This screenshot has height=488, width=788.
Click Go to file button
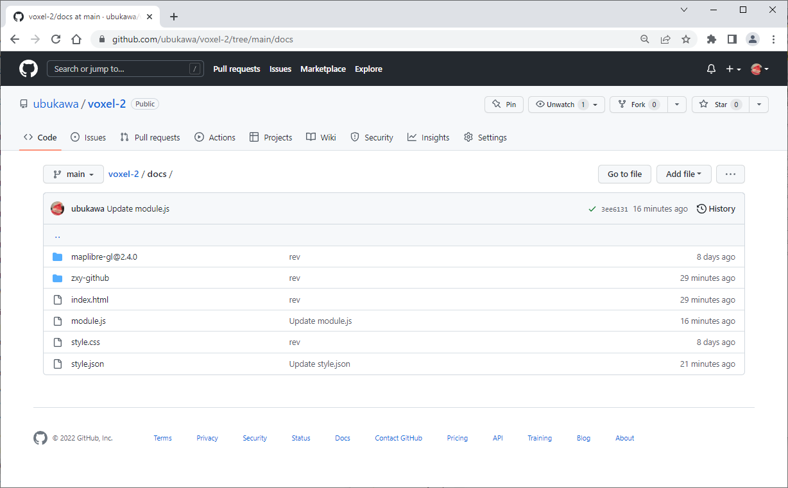coord(624,174)
